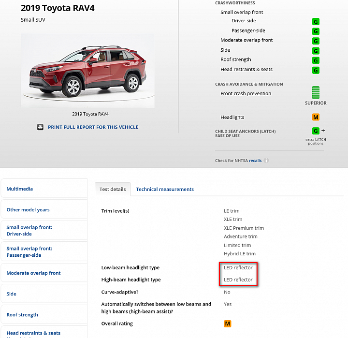Switch to the Technical measurements tab
The image size is (348, 338).
[165, 189]
